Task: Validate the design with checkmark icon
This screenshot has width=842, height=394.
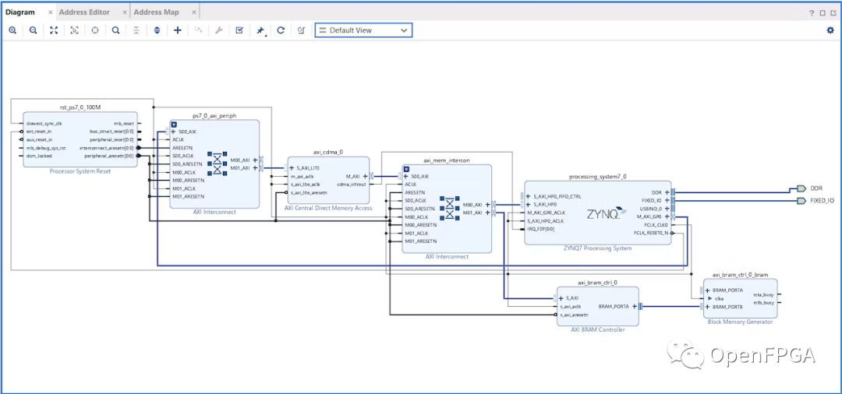Action: click(x=239, y=30)
